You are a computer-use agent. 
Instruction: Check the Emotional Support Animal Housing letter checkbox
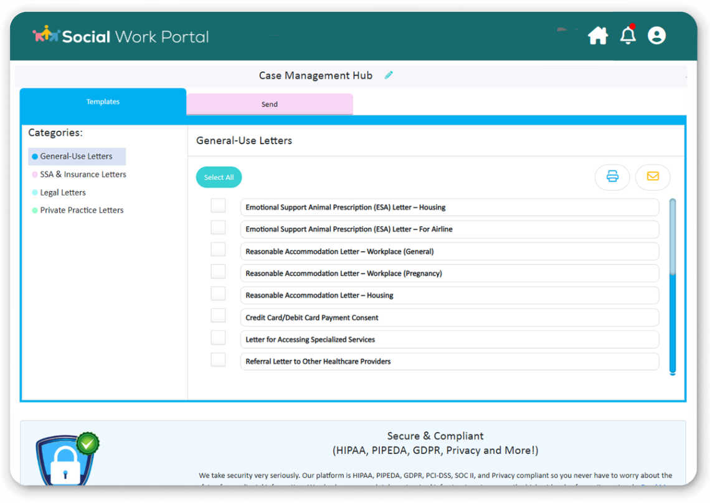click(x=218, y=205)
